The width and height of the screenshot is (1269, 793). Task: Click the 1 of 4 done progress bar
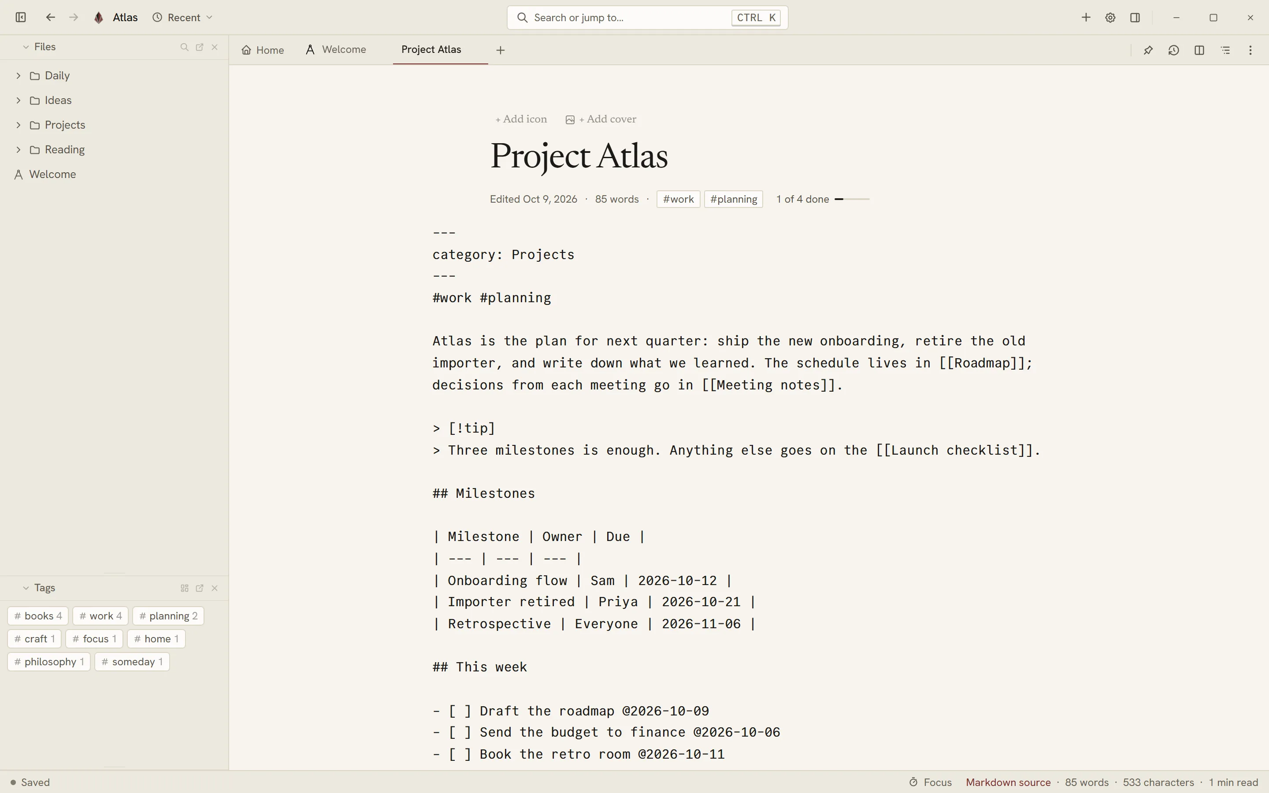click(852, 199)
